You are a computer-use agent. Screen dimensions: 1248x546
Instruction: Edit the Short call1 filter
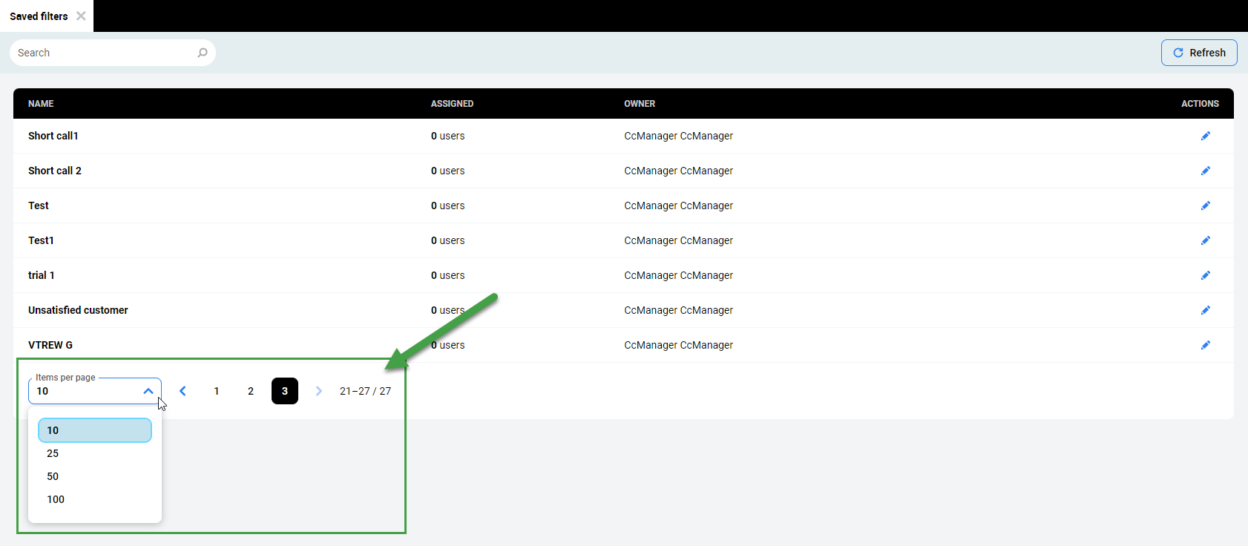point(1205,136)
